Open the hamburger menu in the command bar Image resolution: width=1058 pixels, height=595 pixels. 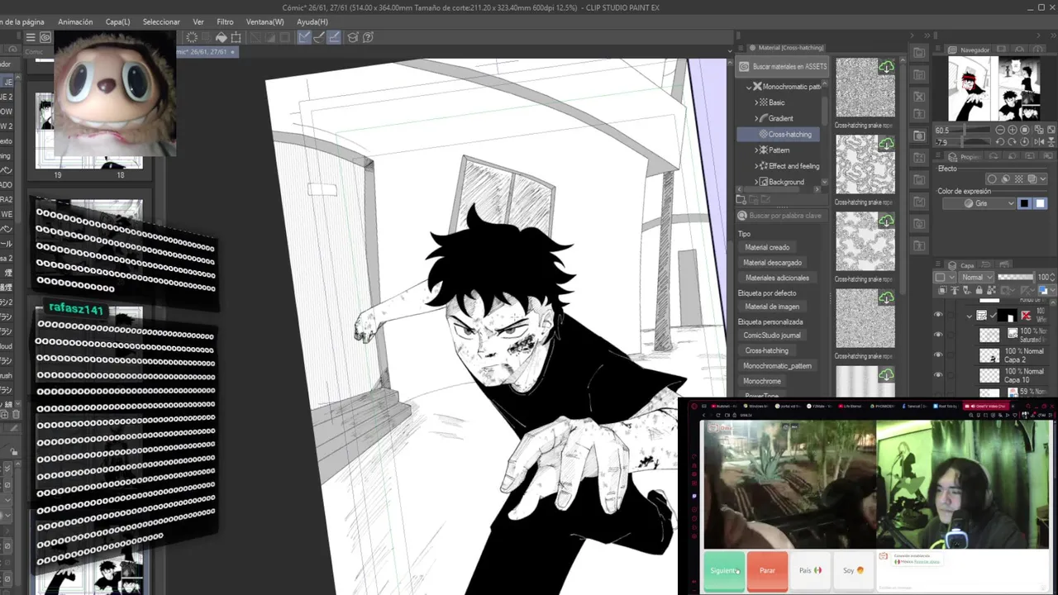click(31, 37)
